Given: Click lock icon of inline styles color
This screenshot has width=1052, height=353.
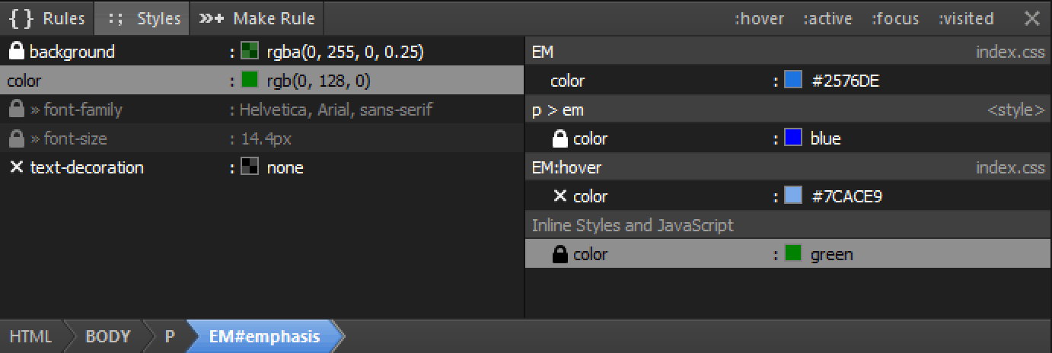Looking at the screenshot, I should [x=560, y=254].
